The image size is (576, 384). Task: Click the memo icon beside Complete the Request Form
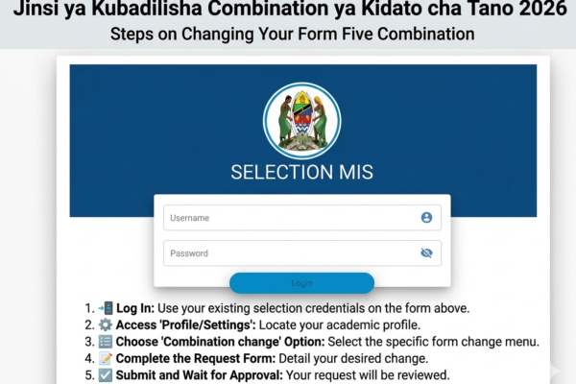tap(106, 358)
